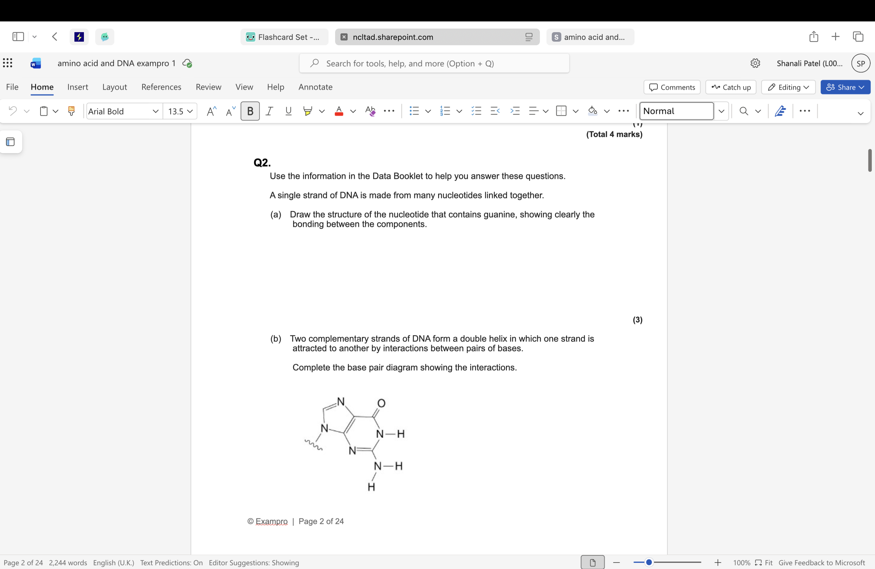
Task: Click the Word app logo icon
Action: click(36, 63)
